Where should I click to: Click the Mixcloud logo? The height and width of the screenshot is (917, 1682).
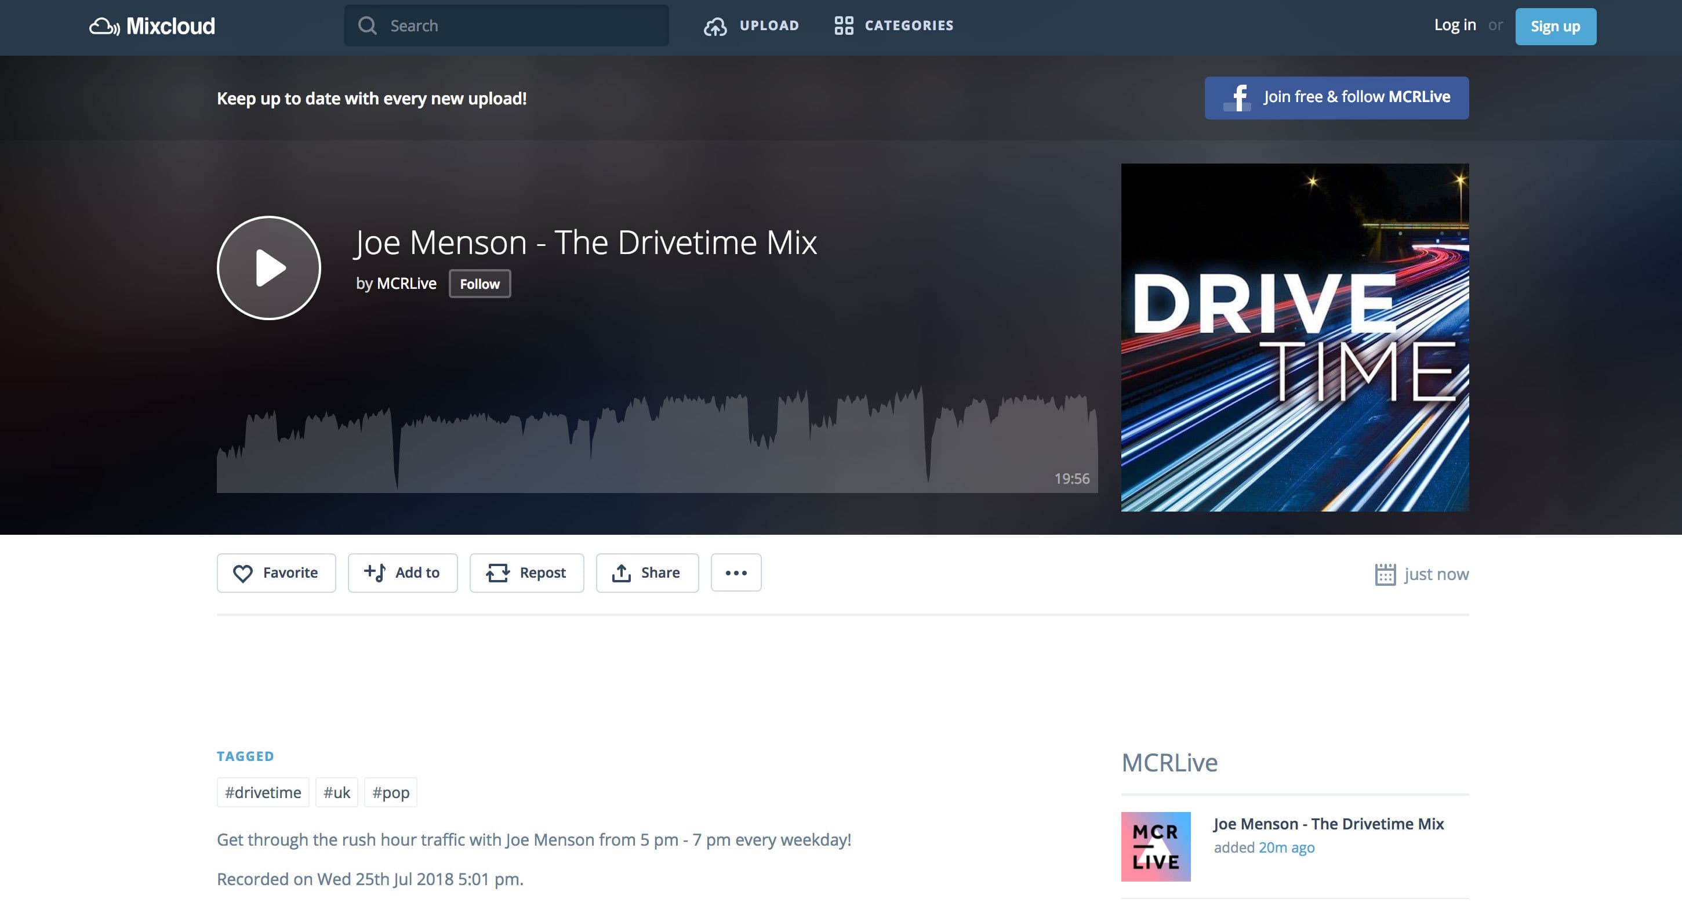click(151, 26)
